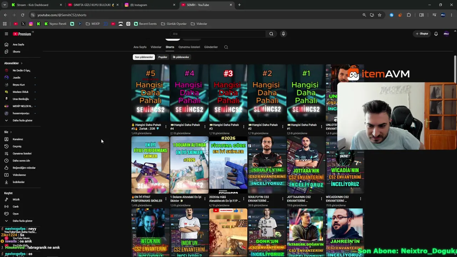457x257 pixels.
Task: Open the MEKİP bookmarks folder
Action: tap(93, 24)
